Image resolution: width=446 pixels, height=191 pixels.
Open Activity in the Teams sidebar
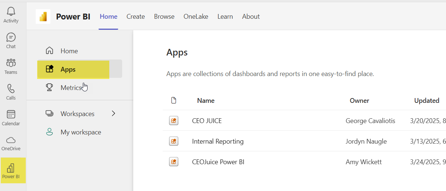(11, 15)
